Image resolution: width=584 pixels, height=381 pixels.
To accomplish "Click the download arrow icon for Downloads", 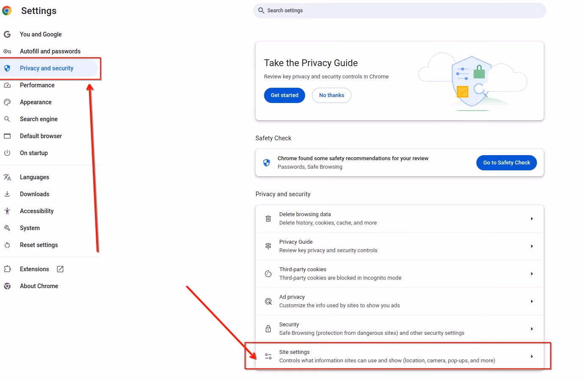I will click(7, 194).
